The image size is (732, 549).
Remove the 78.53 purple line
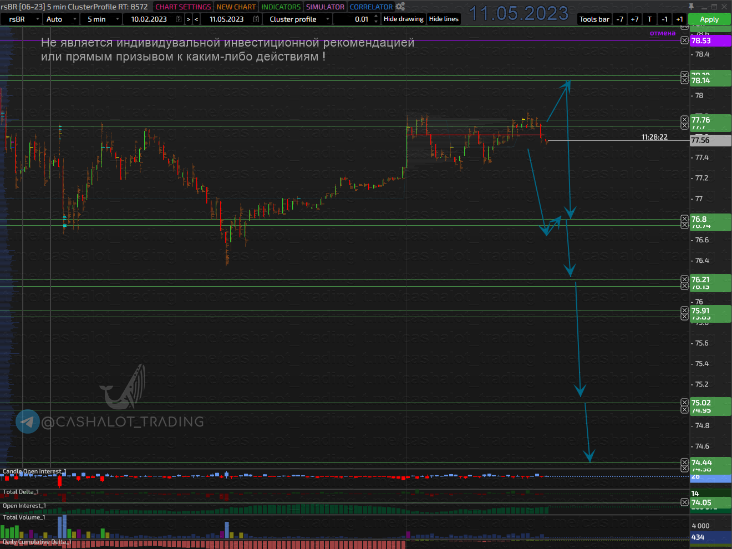coord(684,40)
